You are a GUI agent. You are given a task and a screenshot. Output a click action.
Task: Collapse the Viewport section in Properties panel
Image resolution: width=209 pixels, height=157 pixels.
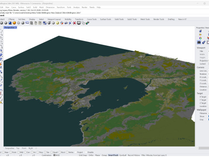tap(201, 48)
